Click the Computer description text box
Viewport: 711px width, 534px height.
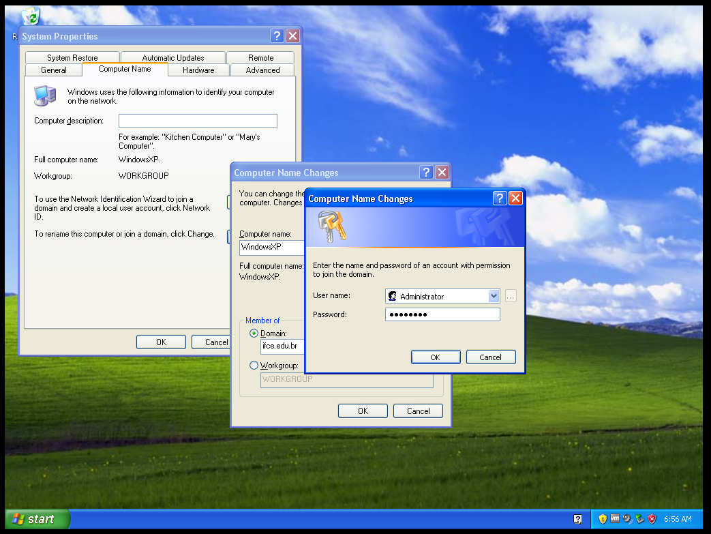pos(198,121)
